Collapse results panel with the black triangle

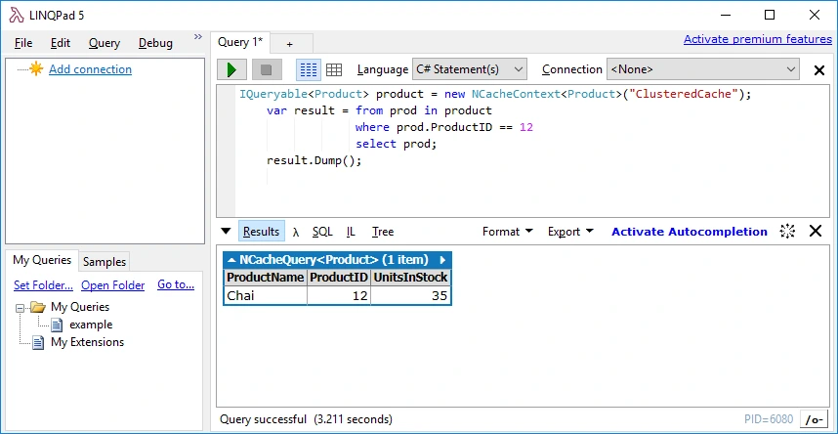tap(226, 232)
